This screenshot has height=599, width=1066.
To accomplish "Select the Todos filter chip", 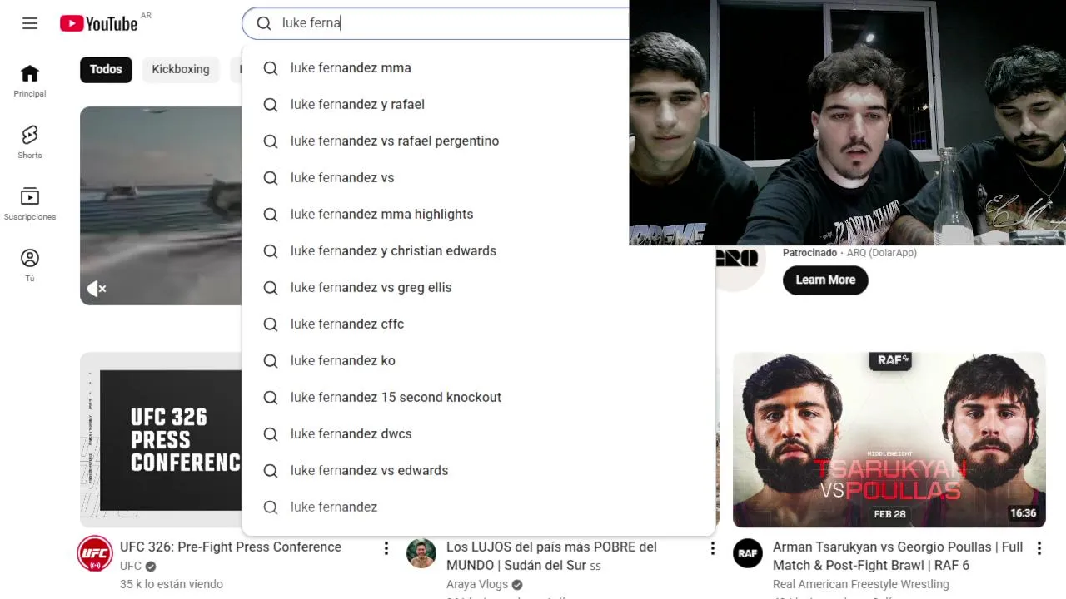I will point(106,69).
